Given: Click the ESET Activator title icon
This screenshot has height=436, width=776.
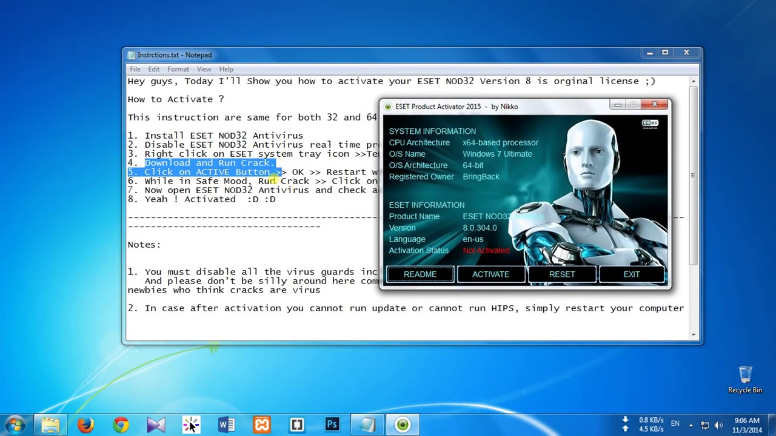Looking at the screenshot, I should click(x=388, y=107).
